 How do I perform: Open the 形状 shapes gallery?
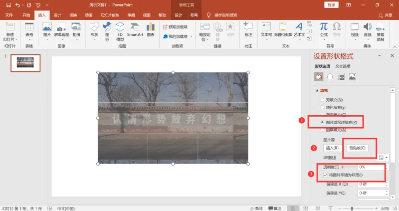[x=94, y=32]
